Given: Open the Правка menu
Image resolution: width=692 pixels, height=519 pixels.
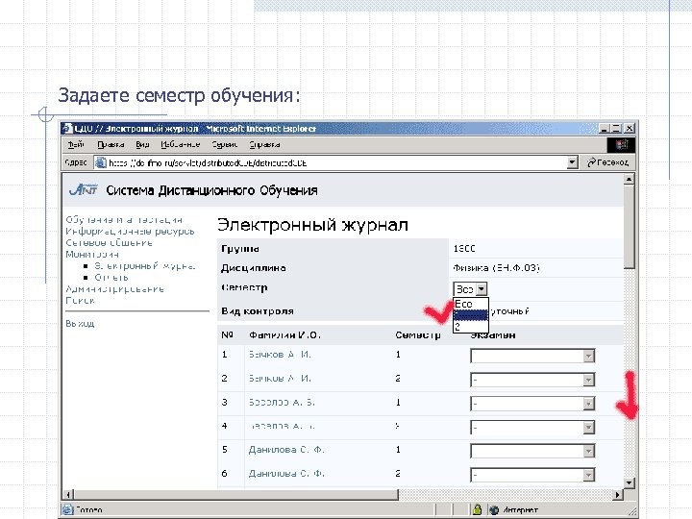Looking at the screenshot, I should coord(111,145).
